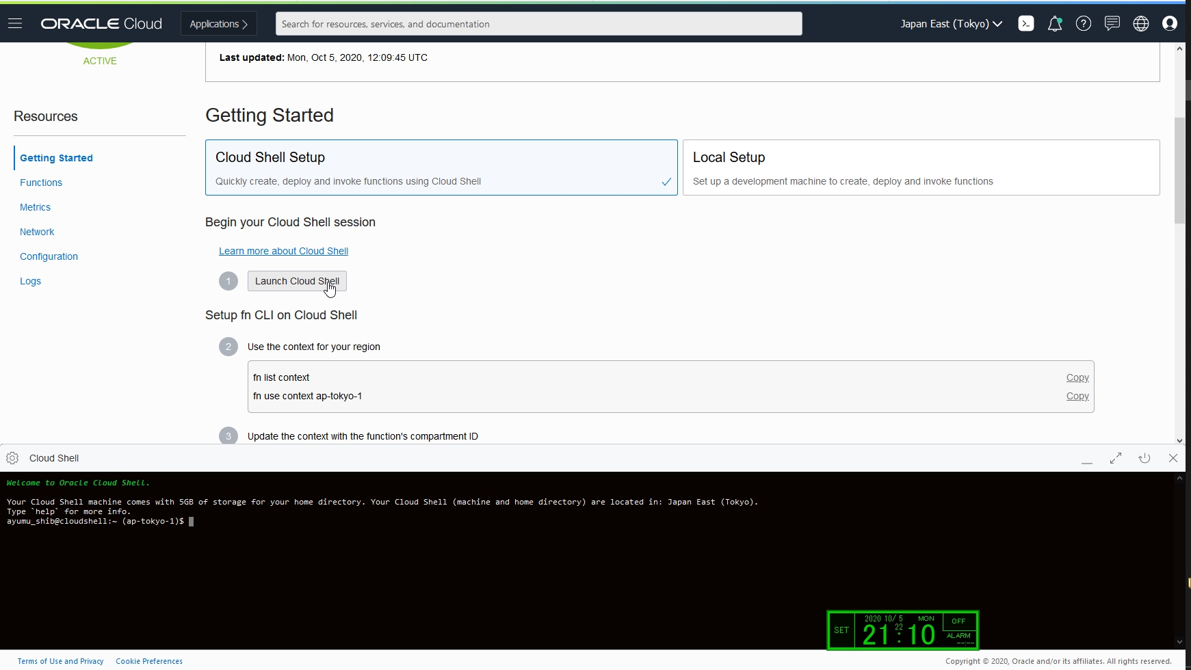Click the Cloud Shell panel title

[54, 458]
